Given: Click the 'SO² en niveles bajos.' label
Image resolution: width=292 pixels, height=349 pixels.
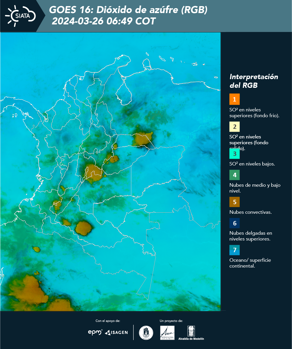Looking at the screenshot, I should 252,164.
